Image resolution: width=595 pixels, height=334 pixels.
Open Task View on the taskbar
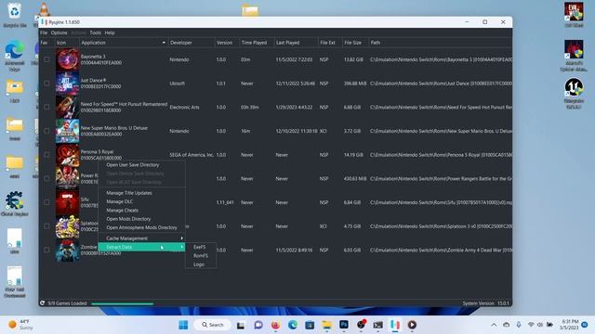(241, 325)
